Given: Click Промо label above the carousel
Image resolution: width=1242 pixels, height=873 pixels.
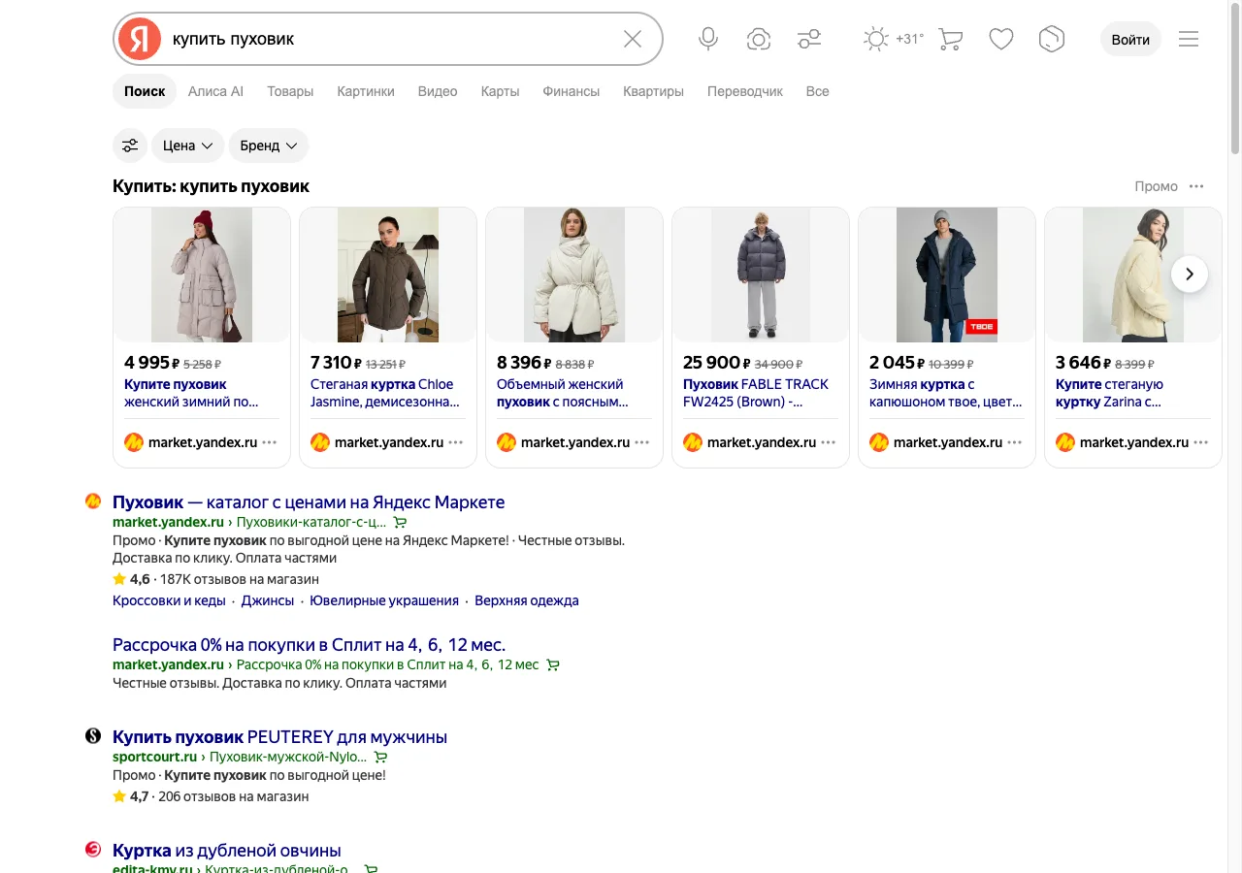Looking at the screenshot, I should pyautogui.click(x=1157, y=186).
